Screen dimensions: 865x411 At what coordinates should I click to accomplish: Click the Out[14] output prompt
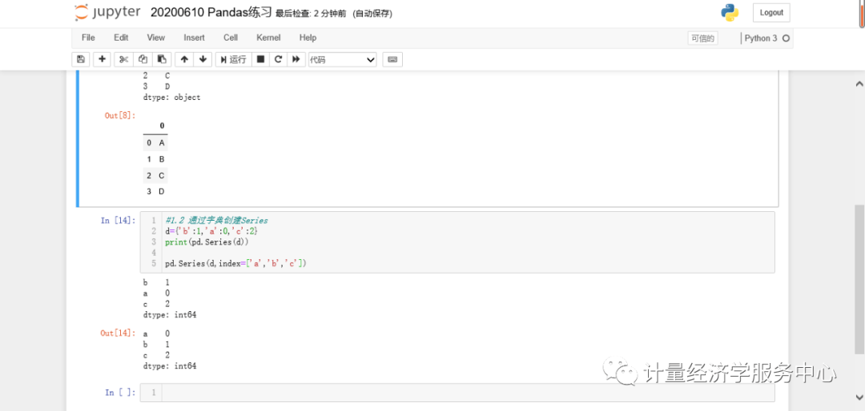118,333
